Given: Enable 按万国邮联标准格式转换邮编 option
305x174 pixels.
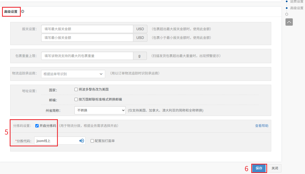Looking at the screenshot, I should 76,99.
